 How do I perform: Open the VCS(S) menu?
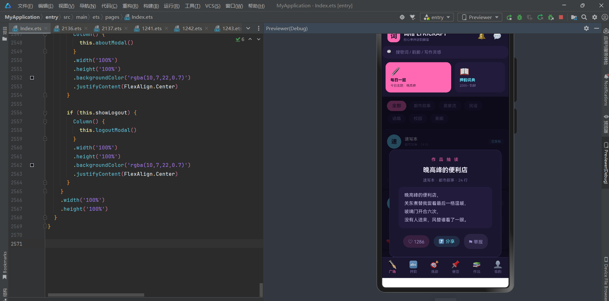click(x=213, y=6)
